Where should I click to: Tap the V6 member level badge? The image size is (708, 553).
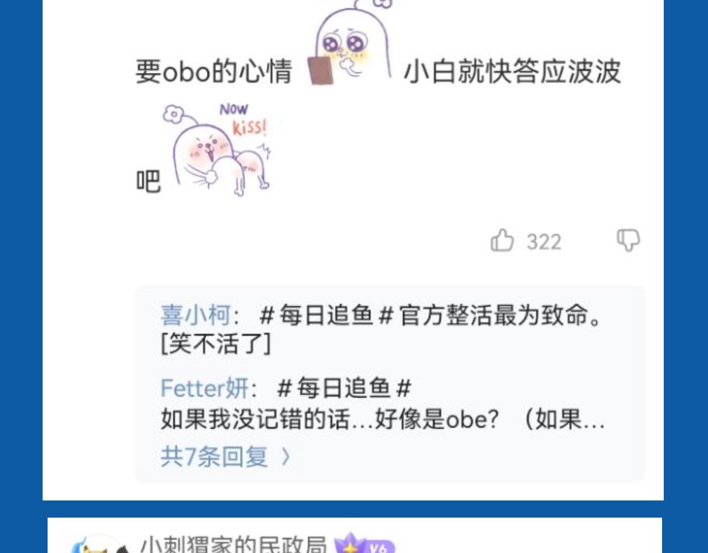tap(378, 547)
